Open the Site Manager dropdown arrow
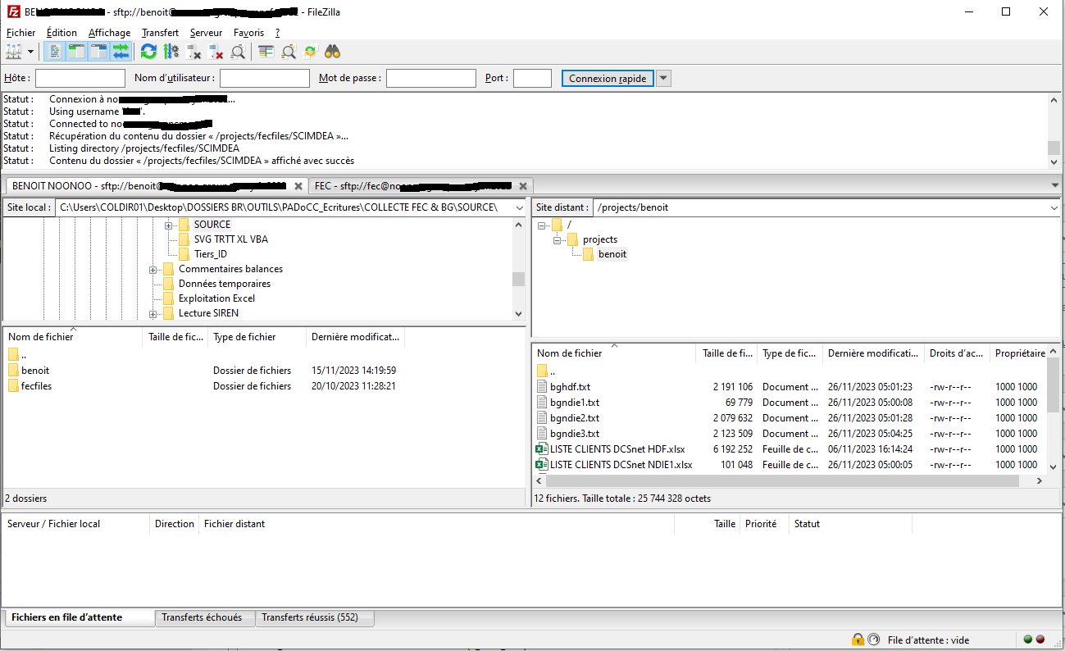 (x=31, y=52)
